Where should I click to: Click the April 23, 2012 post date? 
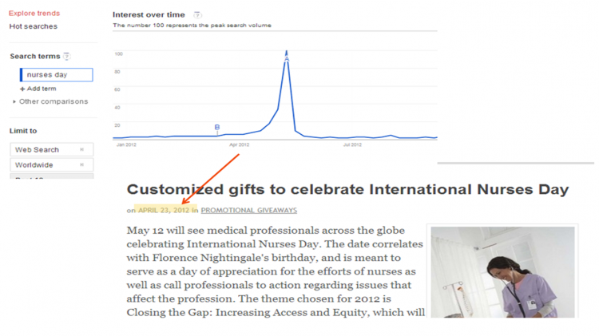pos(164,211)
